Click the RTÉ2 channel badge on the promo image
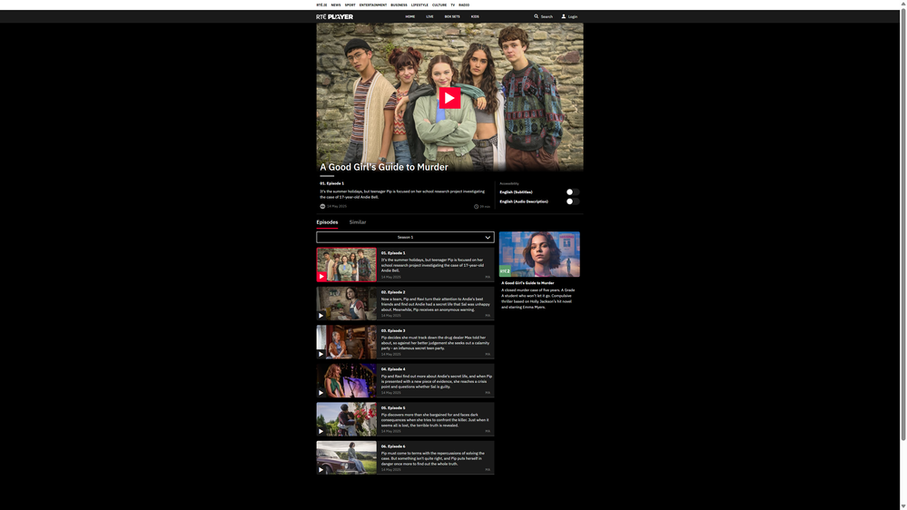Viewport: 907px width, 510px height. click(x=505, y=271)
